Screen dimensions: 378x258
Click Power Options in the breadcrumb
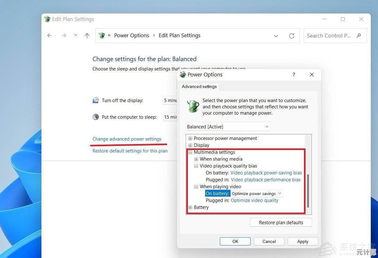pos(131,36)
